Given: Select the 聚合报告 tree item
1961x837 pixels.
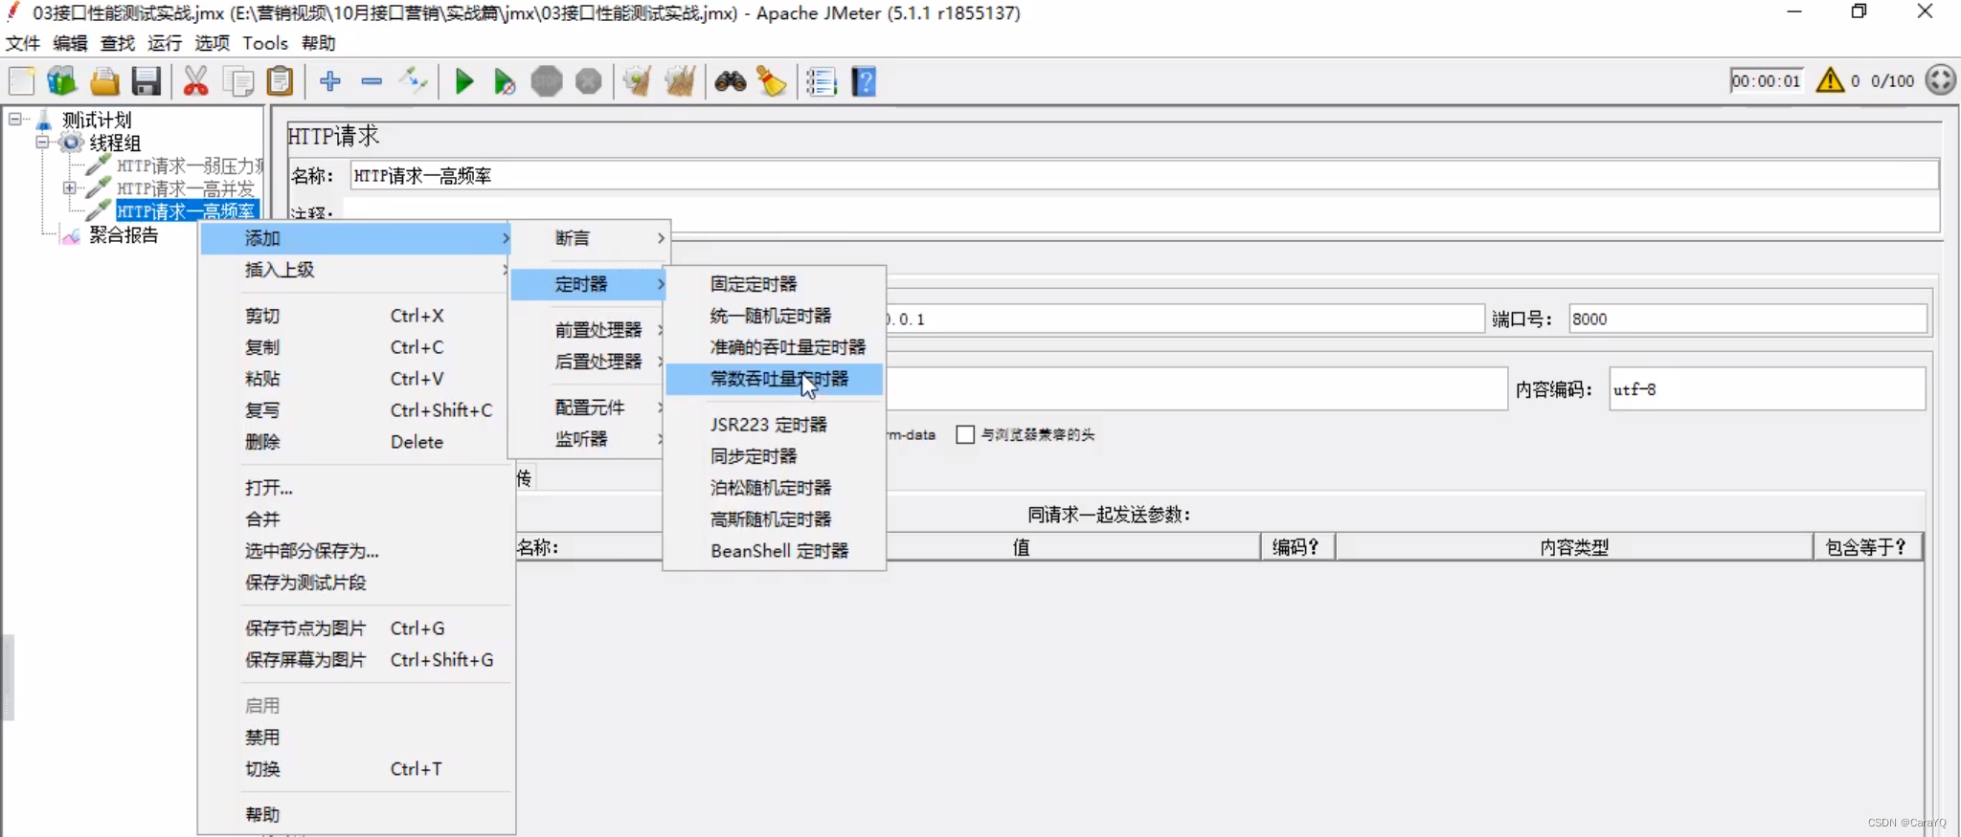Looking at the screenshot, I should [124, 235].
